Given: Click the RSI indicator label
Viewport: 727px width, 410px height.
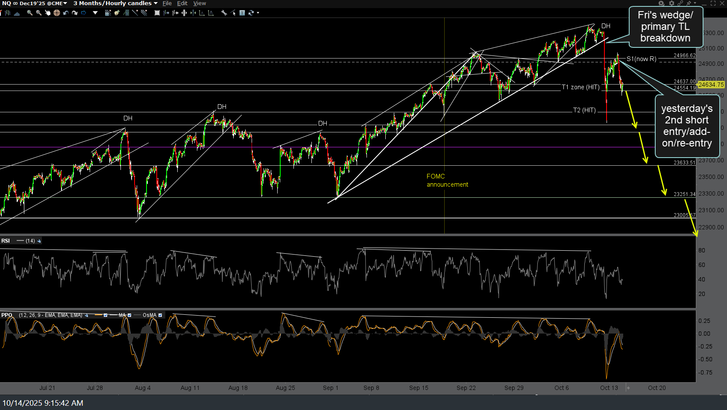Looking at the screenshot, I should tap(6, 241).
